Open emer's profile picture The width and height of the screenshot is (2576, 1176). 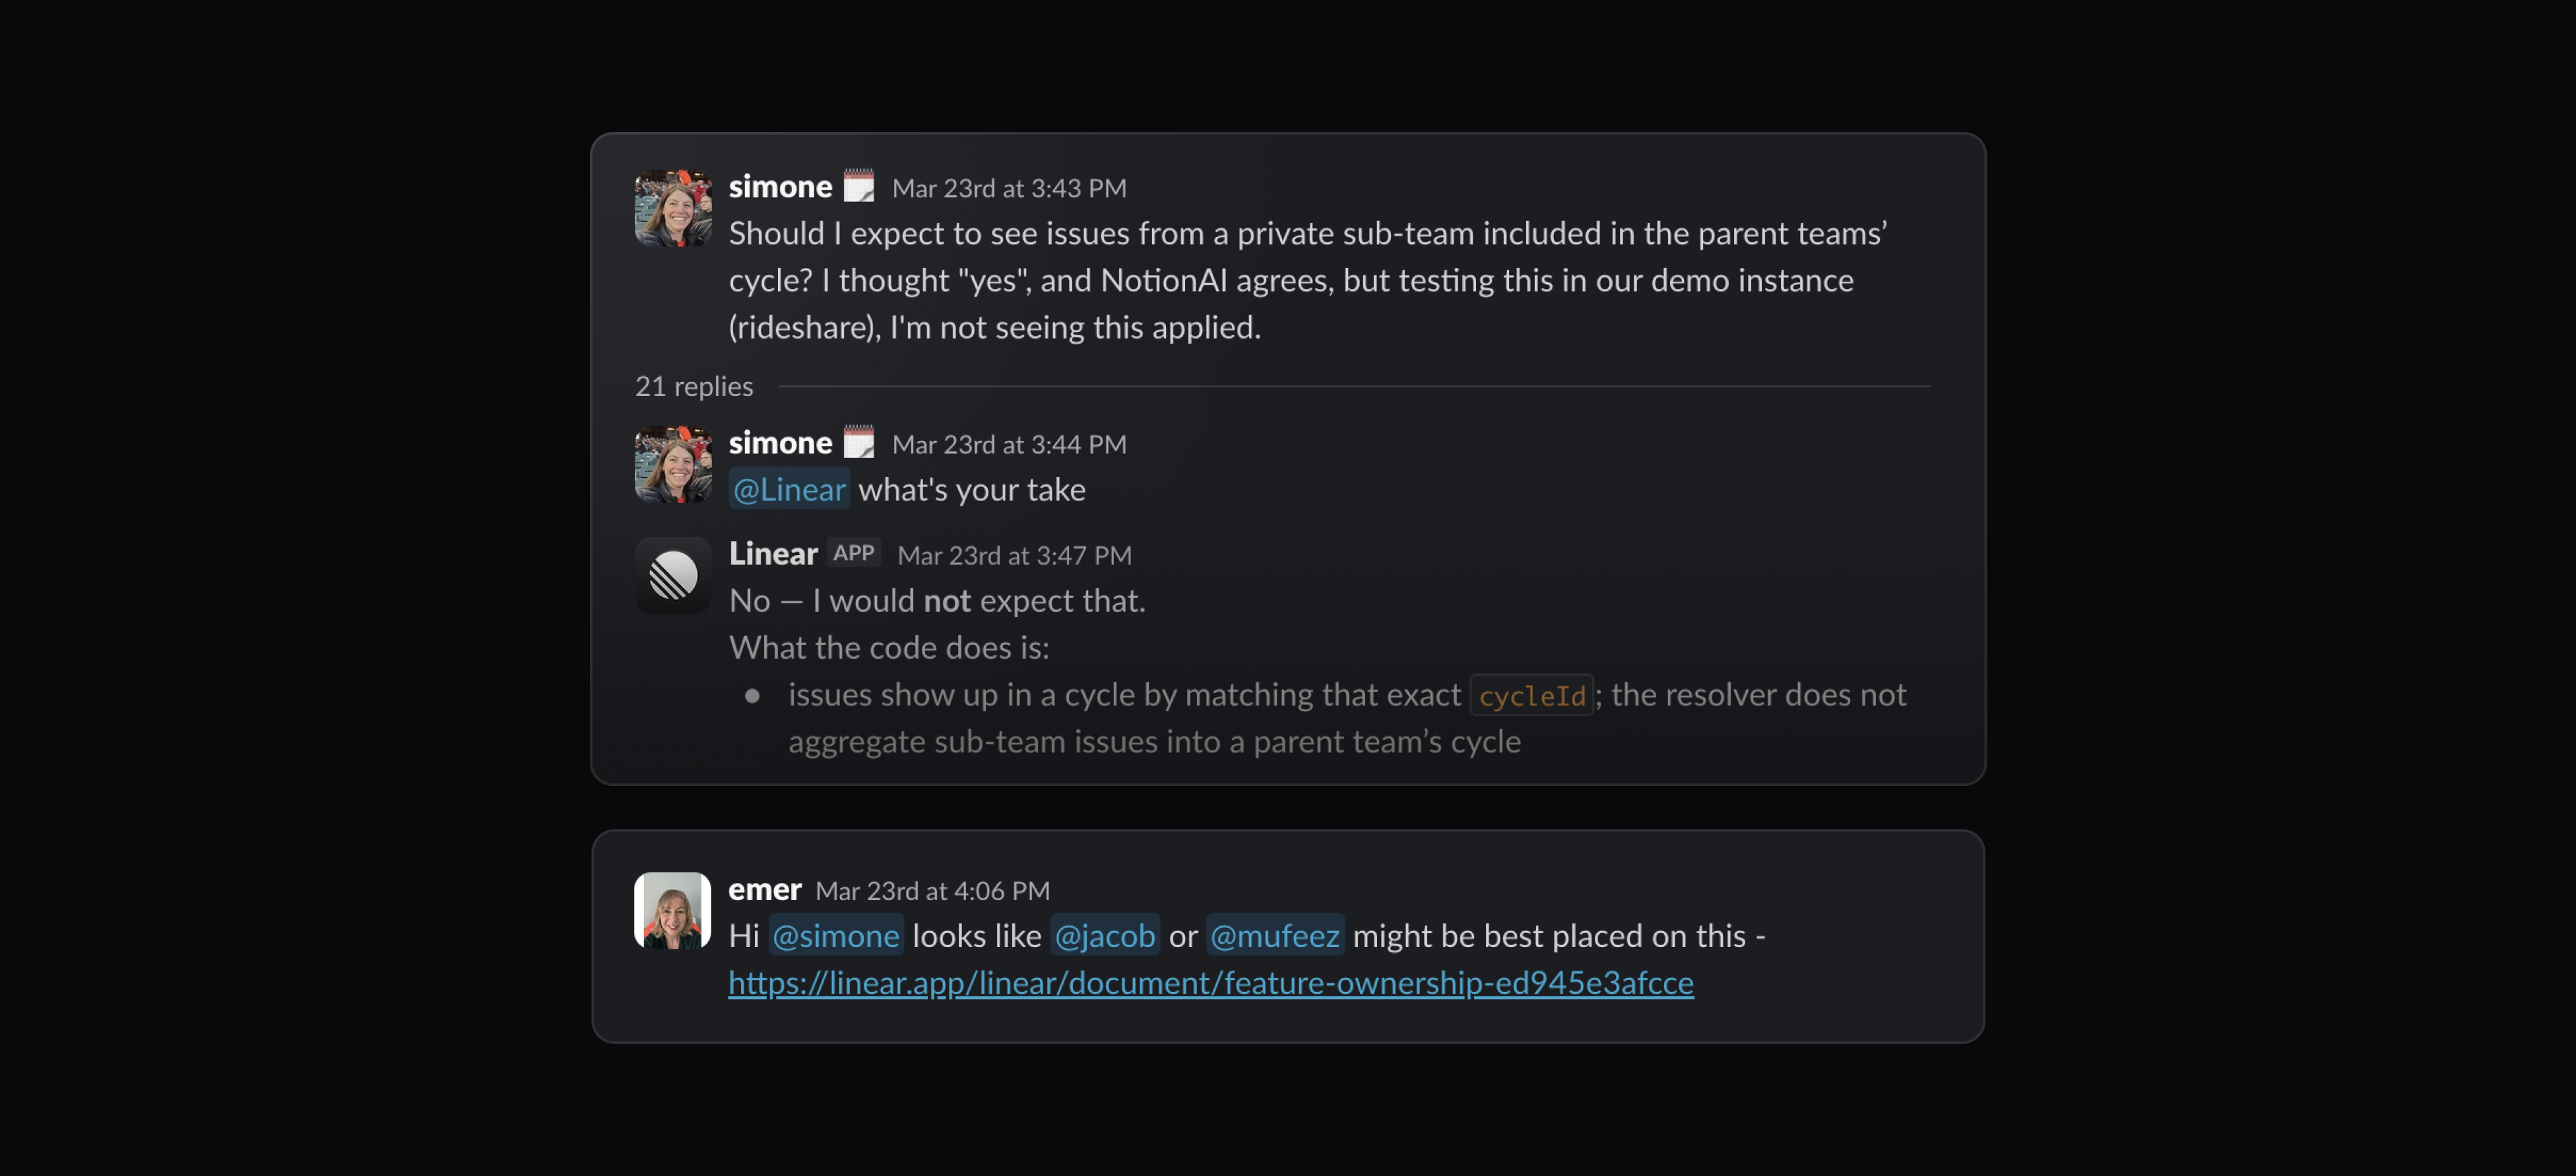672,911
